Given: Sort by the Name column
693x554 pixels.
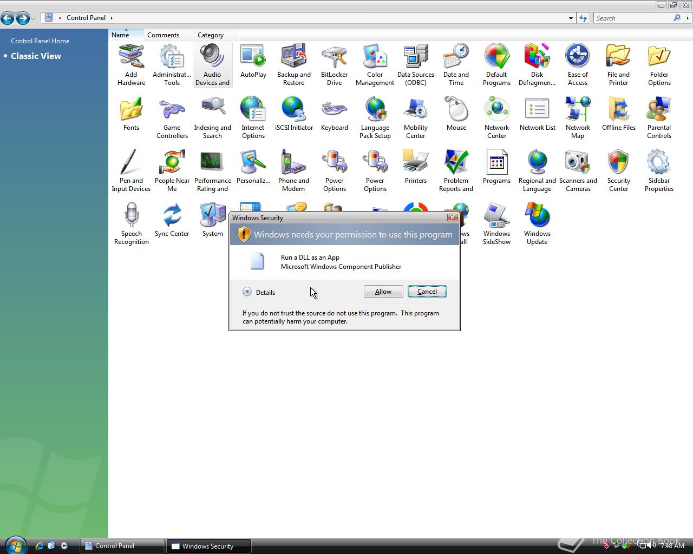Looking at the screenshot, I should (x=126, y=35).
